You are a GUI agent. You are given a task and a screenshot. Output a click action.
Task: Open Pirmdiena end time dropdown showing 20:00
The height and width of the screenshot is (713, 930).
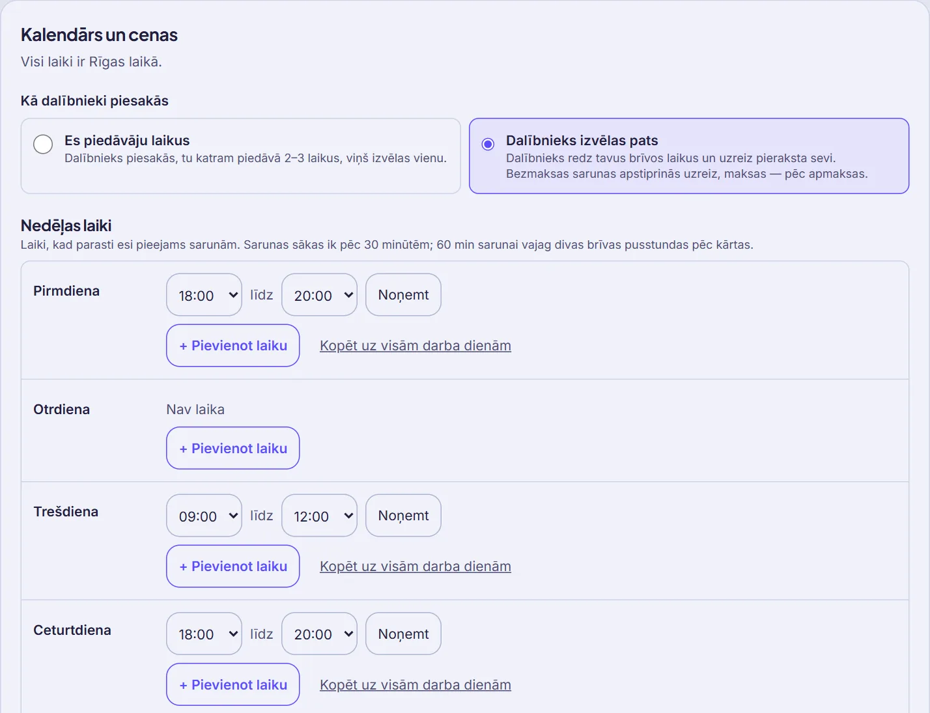click(319, 295)
